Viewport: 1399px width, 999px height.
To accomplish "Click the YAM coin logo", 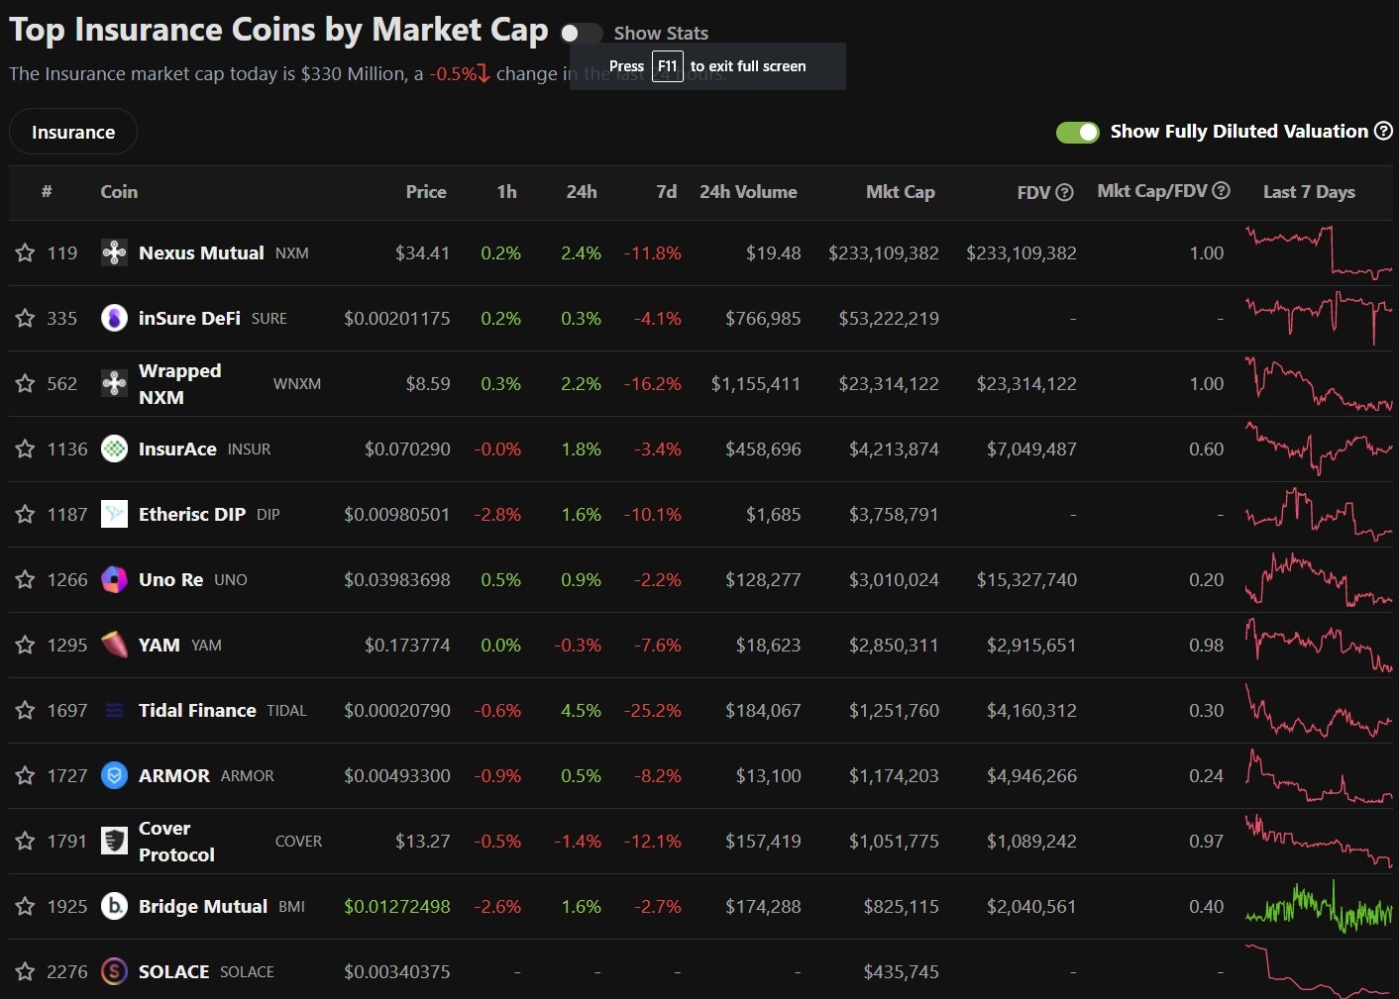I will (x=115, y=646).
